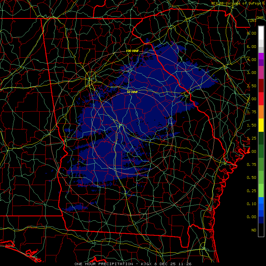266x266 pixels.
Task: Click the '0.75' legend value
Action: click(x=252, y=165)
